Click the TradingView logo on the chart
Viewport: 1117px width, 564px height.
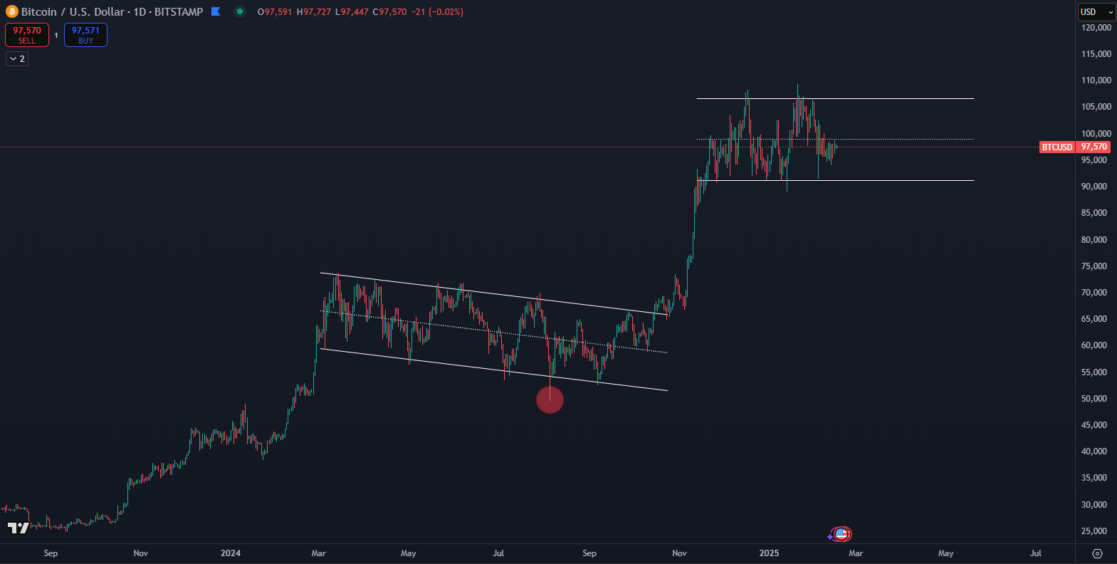[x=18, y=528]
